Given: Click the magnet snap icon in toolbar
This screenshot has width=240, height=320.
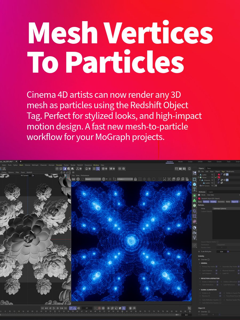Looking at the screenshot, I should click(x=87, y=169).
